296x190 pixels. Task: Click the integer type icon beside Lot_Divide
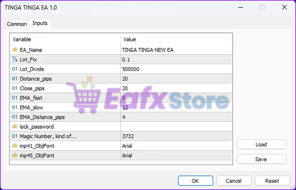tap(14, 69)
